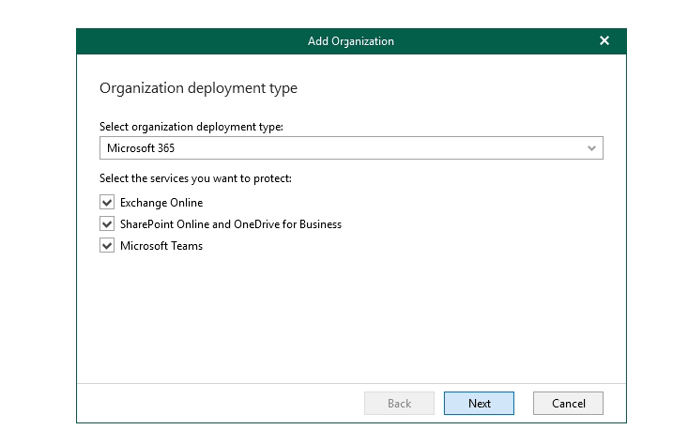Click the 'Select the services you want to protect:' label
This screenshot has width=673, height=430.
(196, 178)
